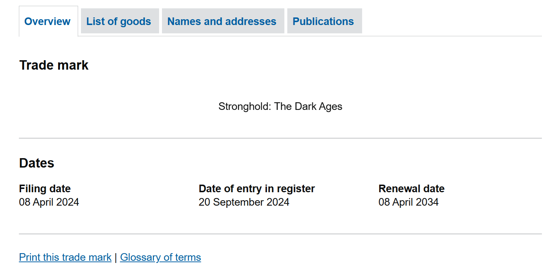The height and width of the screenshot is (276, 560).
Task: Click the divider line below the trade mark name
Action: [280, 138]
